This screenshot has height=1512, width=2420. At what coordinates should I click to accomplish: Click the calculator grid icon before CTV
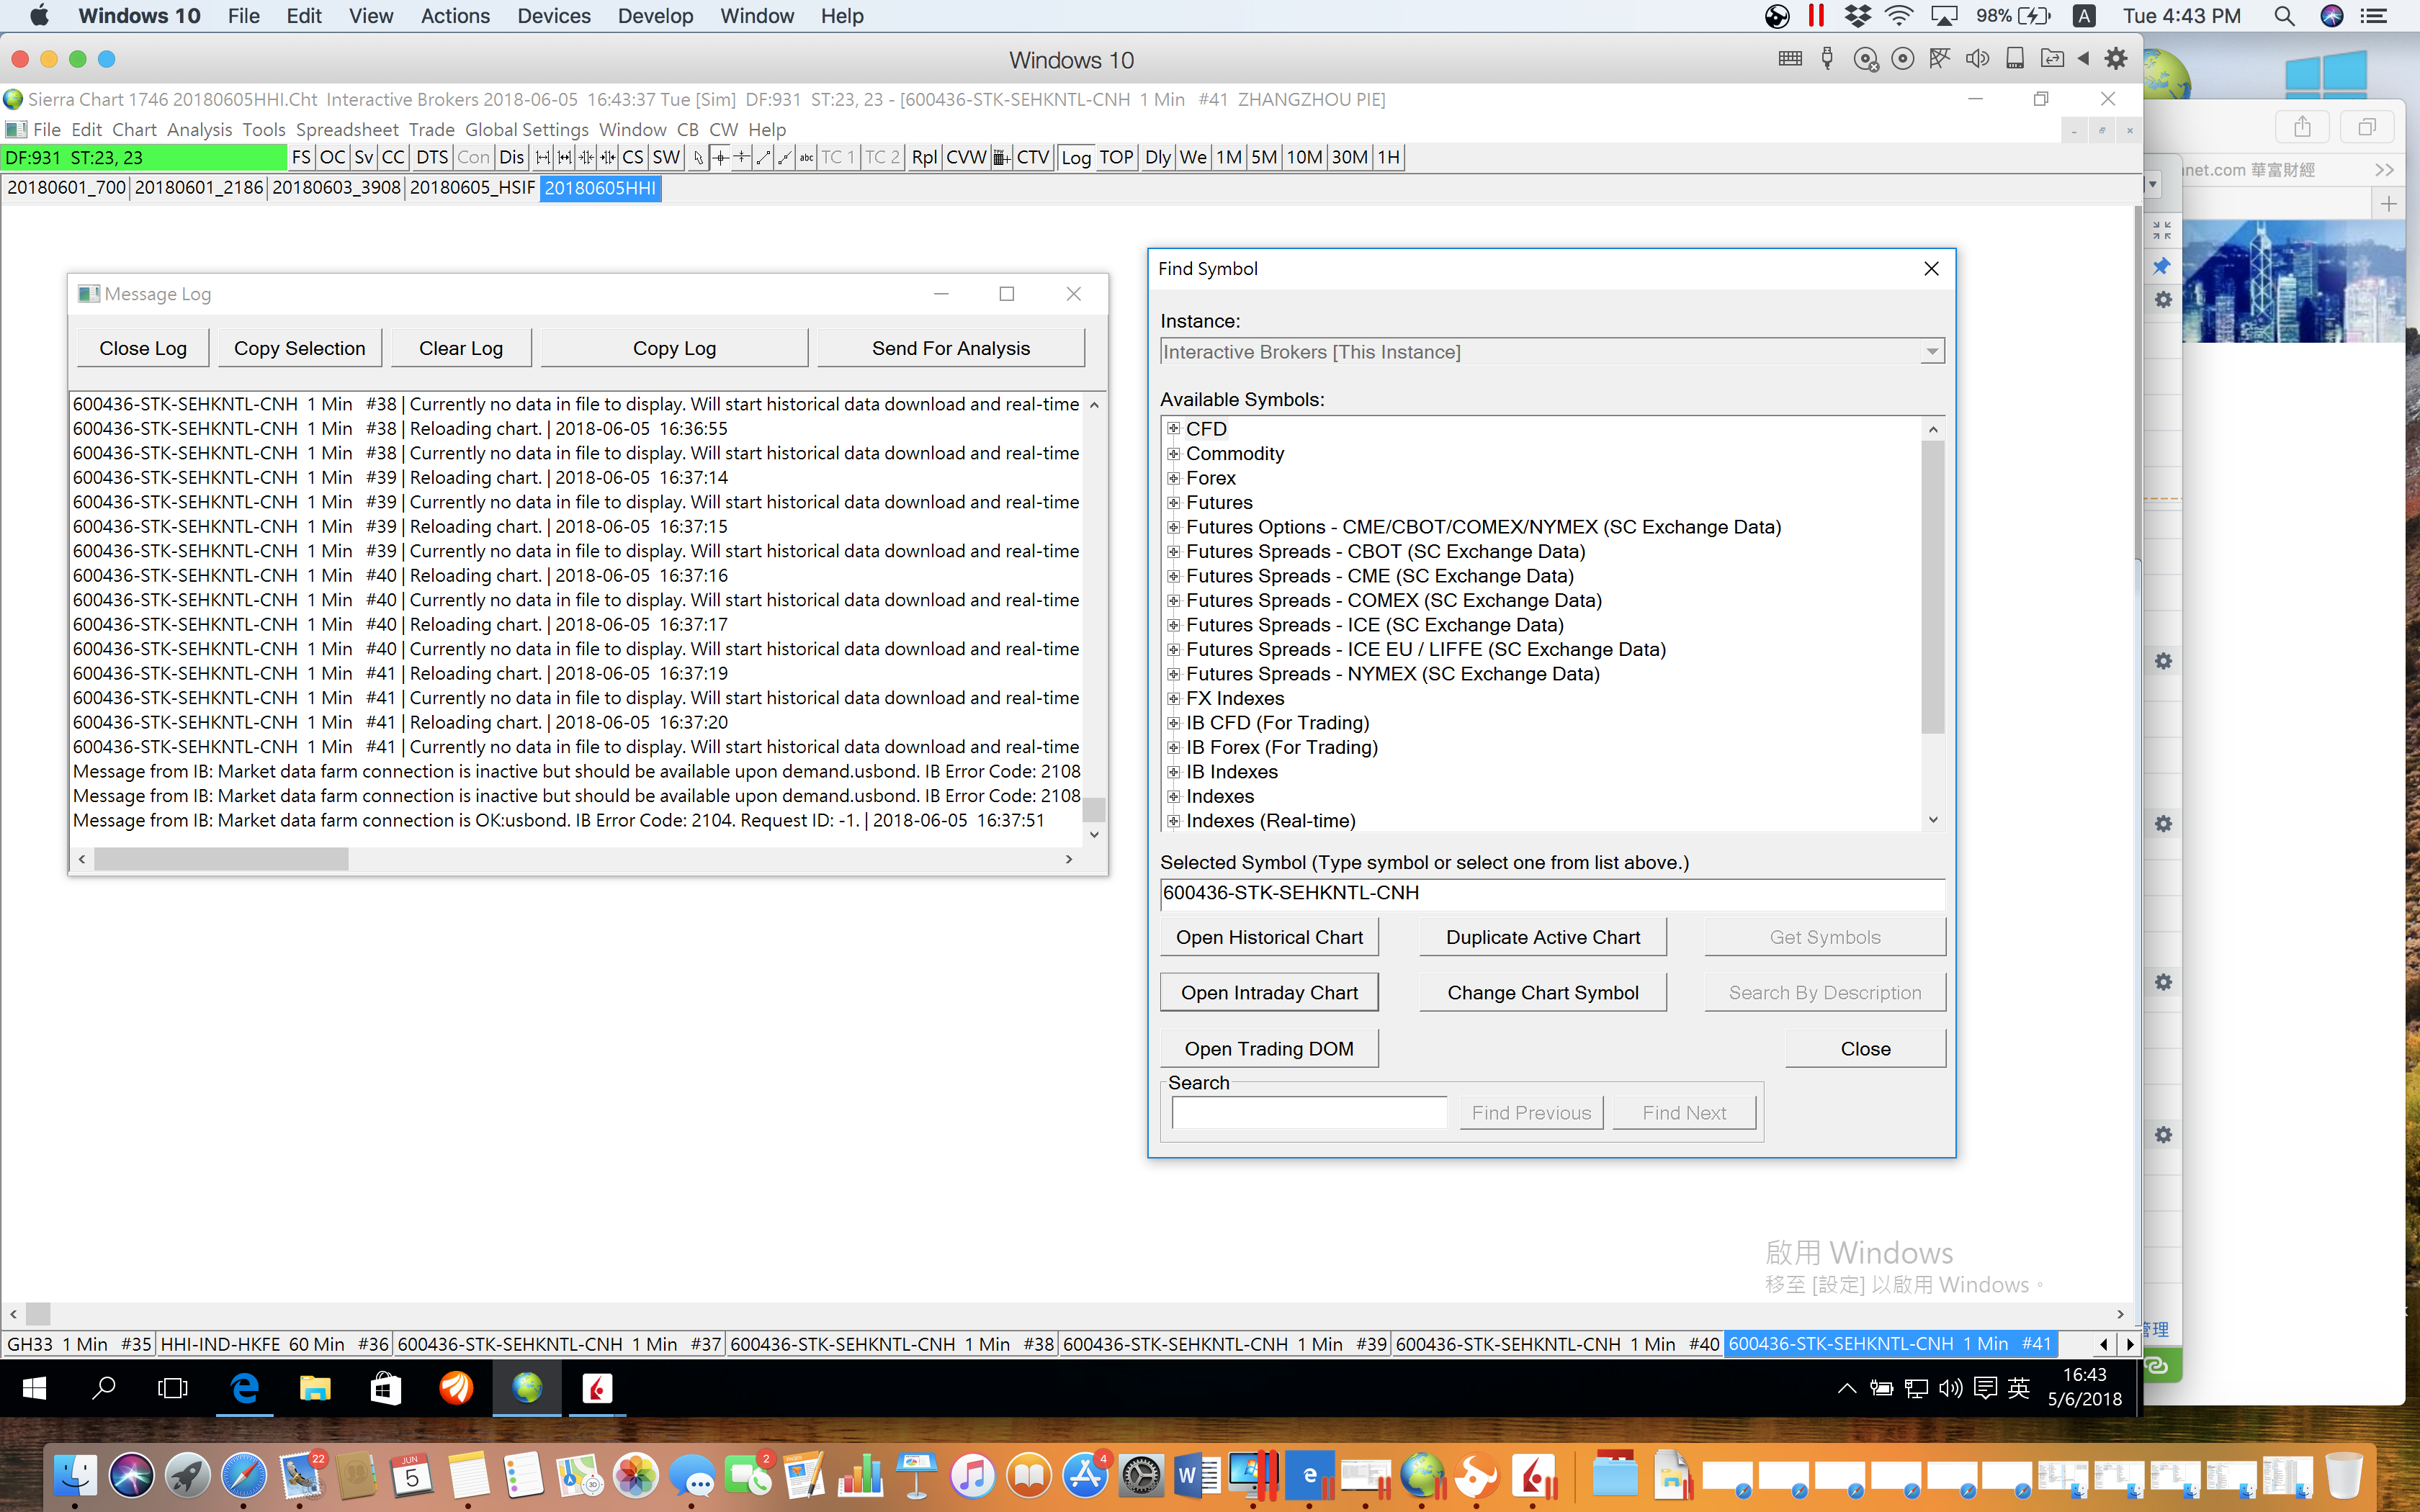coord(1001,158)
